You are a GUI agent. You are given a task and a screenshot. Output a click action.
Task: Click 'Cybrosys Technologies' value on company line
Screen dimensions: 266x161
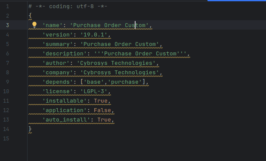[119, 73]
